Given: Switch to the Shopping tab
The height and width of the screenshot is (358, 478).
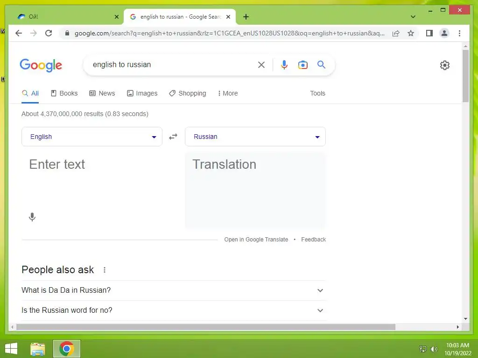Looking at the screenshot, I should click(188, 93).
